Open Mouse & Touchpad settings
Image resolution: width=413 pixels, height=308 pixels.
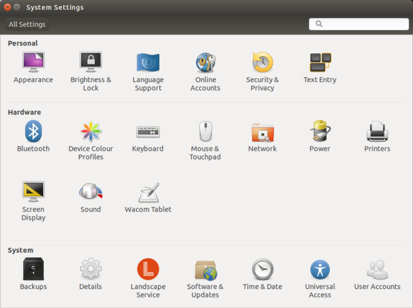click(205, 131)
